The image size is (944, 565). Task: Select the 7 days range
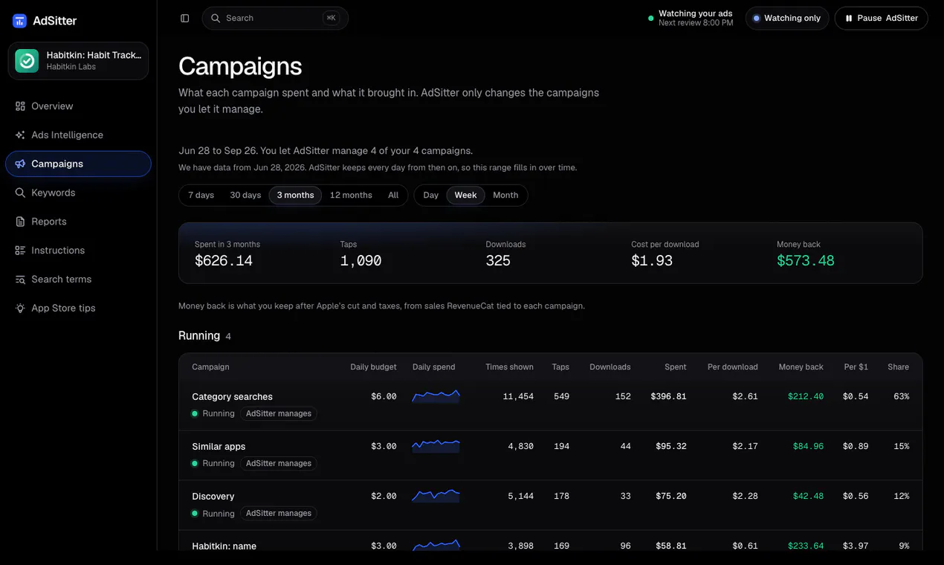point(201,196)
